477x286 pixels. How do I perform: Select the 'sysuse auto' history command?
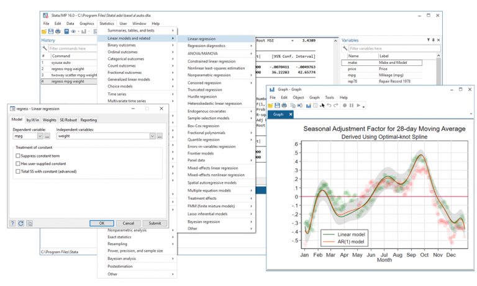(x=69, y=62)
